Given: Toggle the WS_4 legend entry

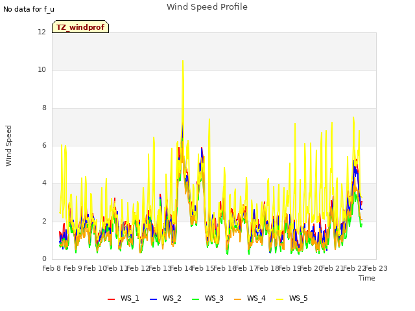Looking at the screenshot, I should (250, 298).
